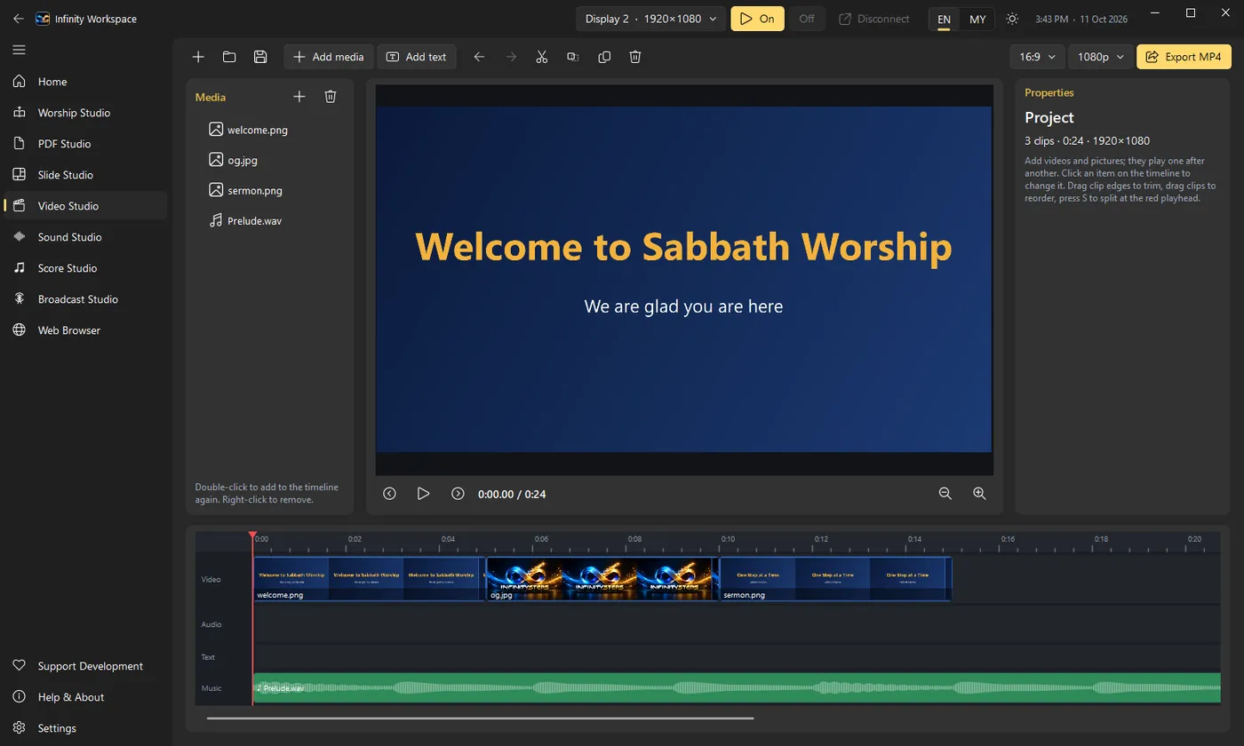Viewport: 1244px width, 746px height.
Task: Turn the display output Off
Action: [x=807, y=19]
